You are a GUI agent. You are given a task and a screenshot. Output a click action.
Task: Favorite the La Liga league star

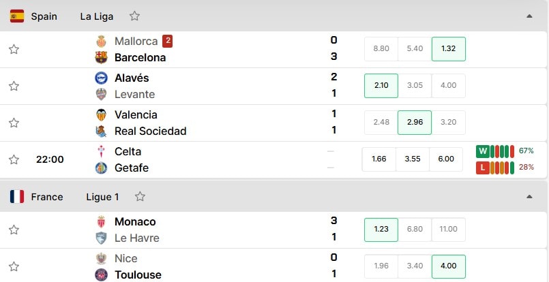(x=134, y=16)
